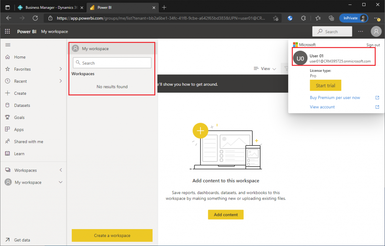385x246 pixels.
Task: Open the browser Favorites list icon
Action: 318,18
